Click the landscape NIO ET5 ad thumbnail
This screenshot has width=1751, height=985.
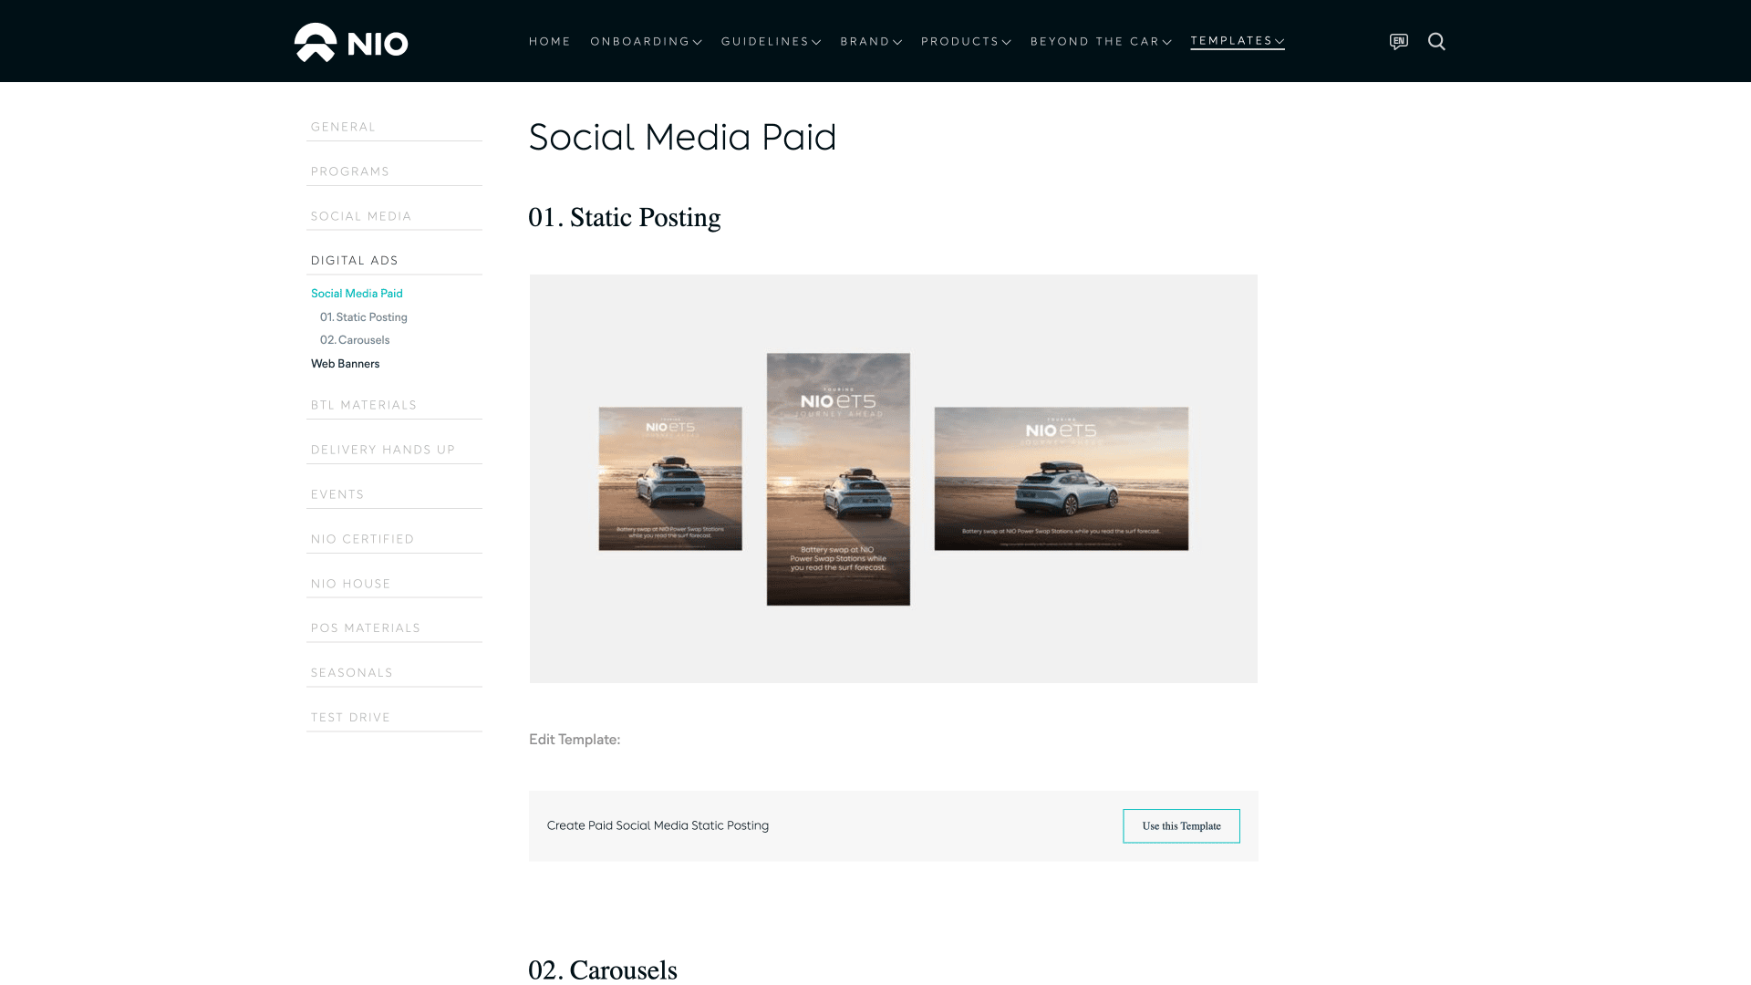(x=1062, y=479)
